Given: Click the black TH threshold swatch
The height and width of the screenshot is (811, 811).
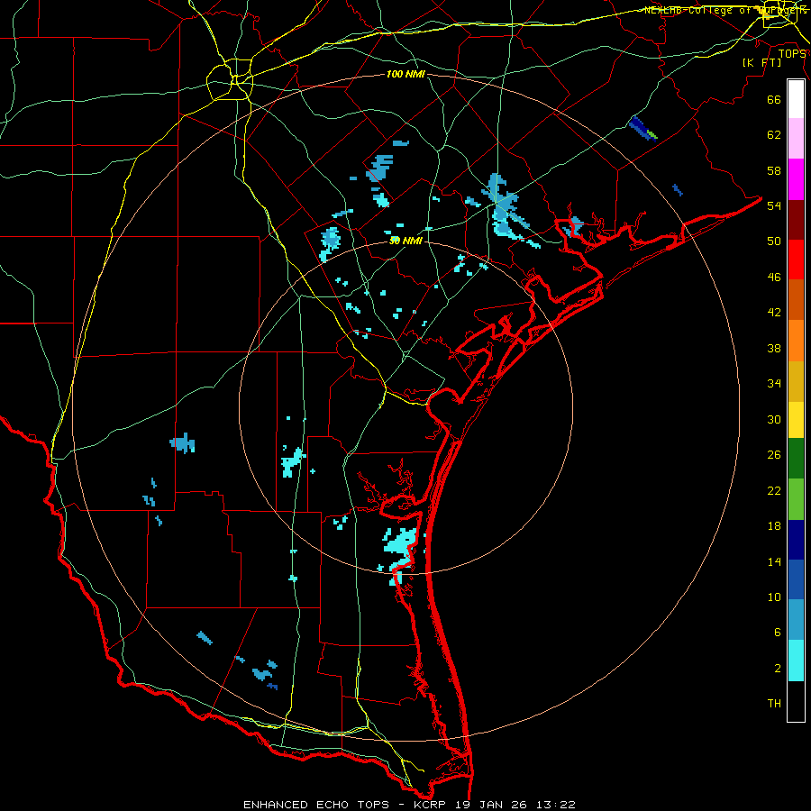Looking at the screenshot, I should coord(796,701).
